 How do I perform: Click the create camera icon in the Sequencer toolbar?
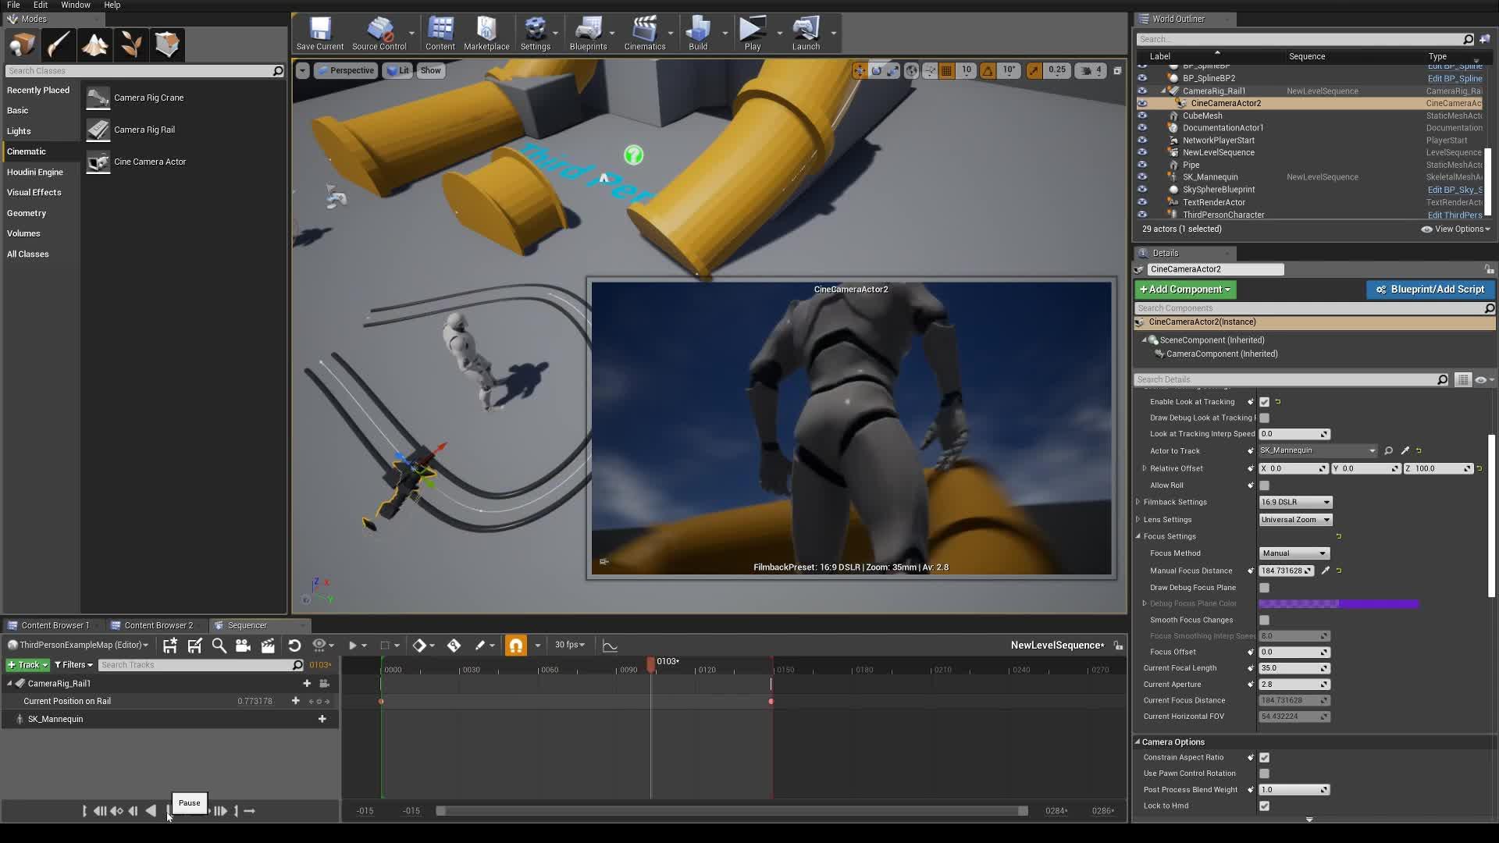pos(243,645)
